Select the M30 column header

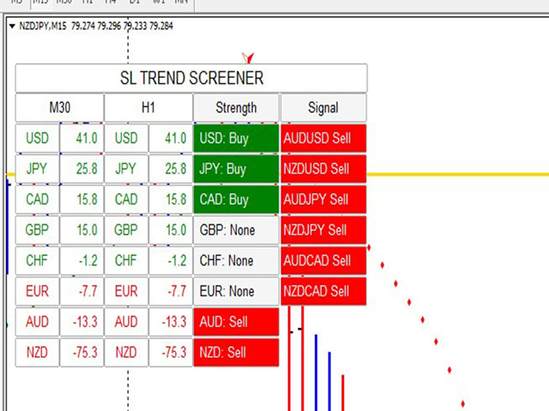click(59, 108)
